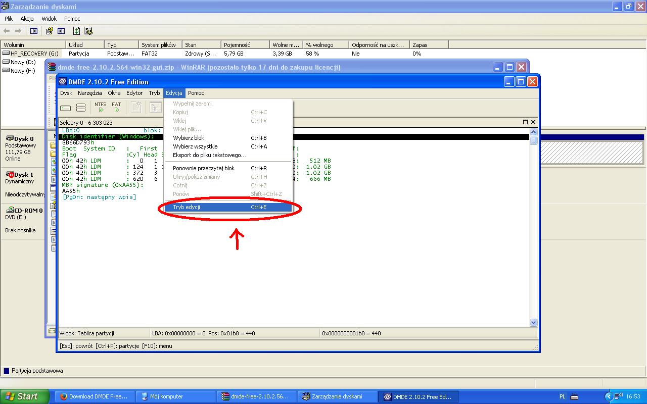The image size is (647, 404).
Task: Open the Pomoc menu in DMDE
Action: [196, 93]
